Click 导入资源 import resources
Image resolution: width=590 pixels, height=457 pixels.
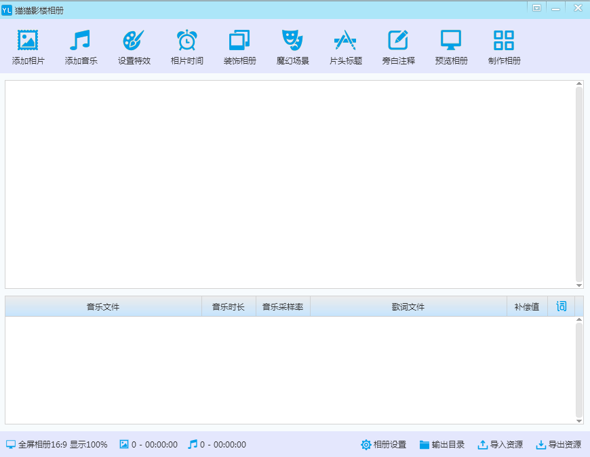[500, 445]
